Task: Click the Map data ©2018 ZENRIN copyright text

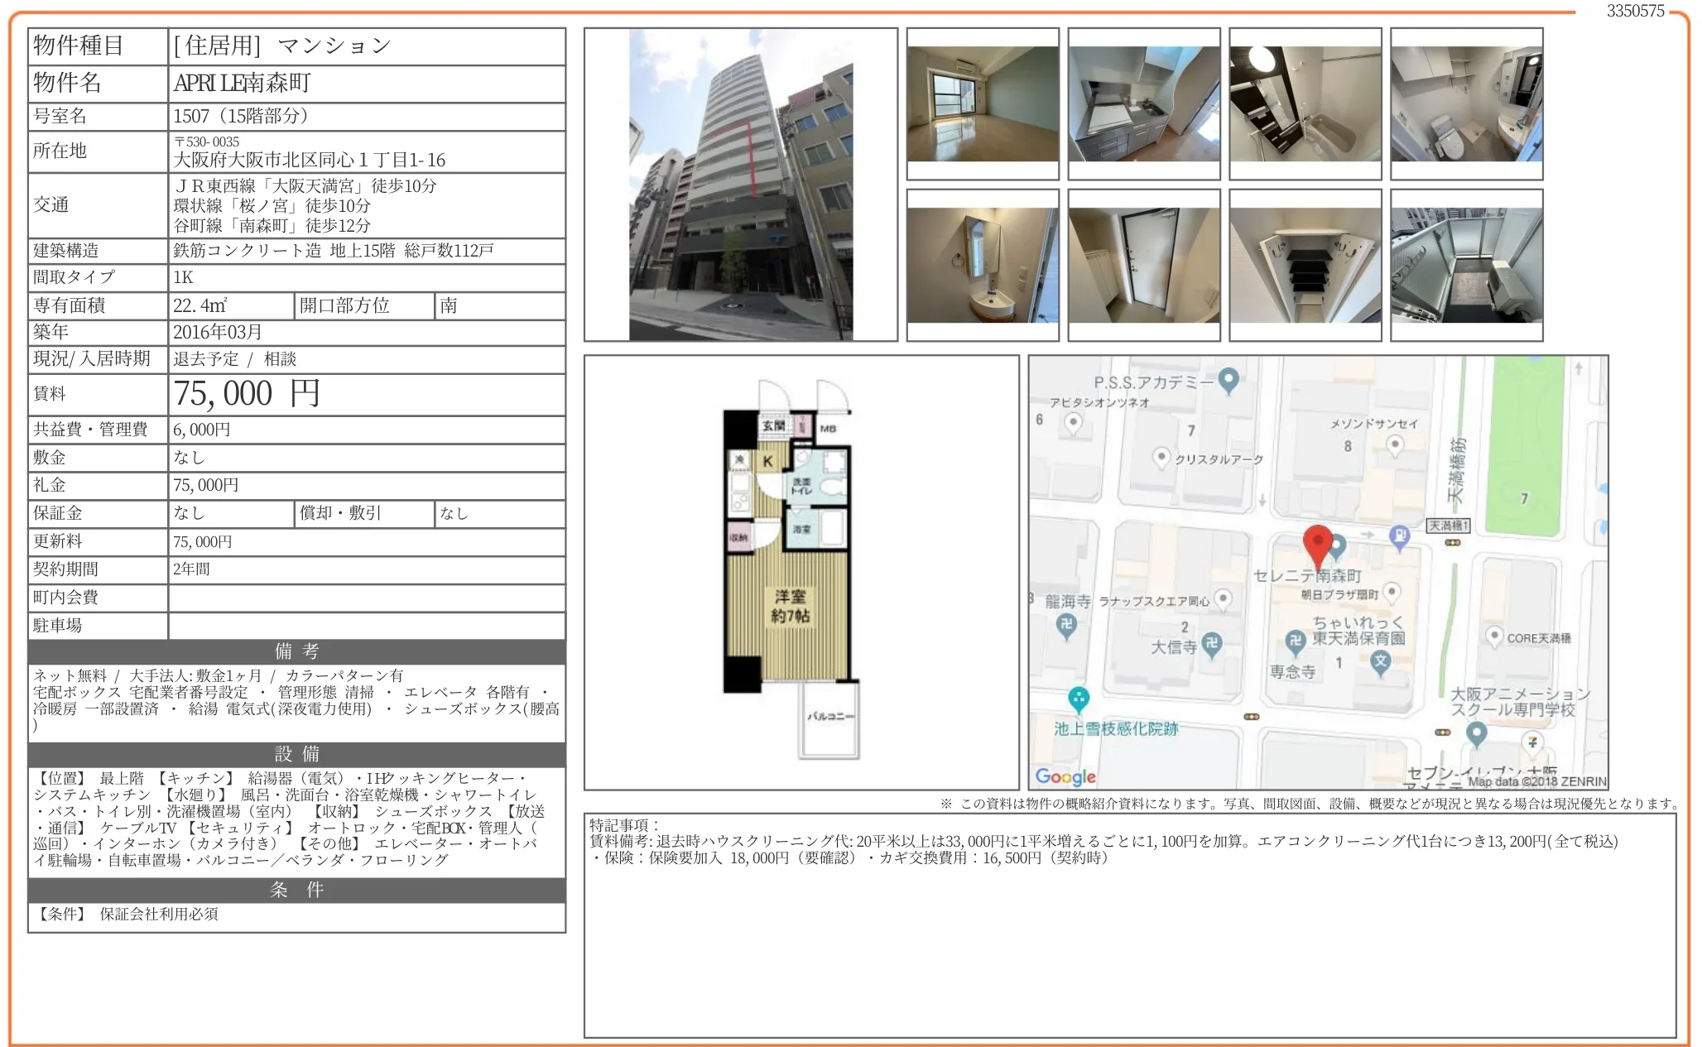Action: [1536, 779]
